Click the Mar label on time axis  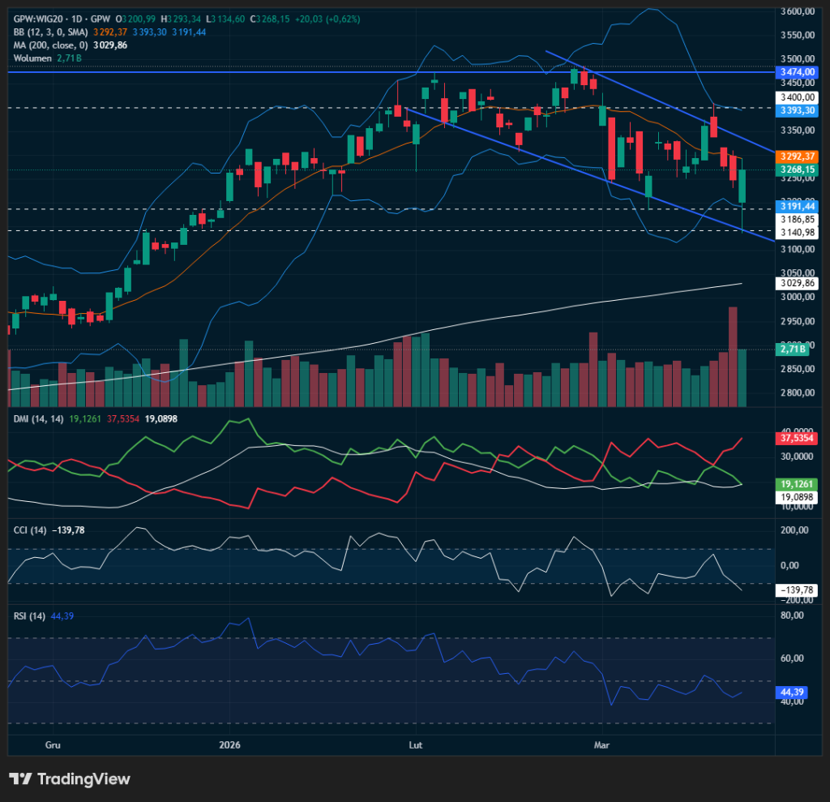[x=601, y=744]
